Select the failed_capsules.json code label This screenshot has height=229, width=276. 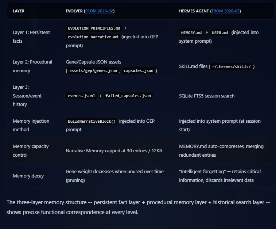[x=128, y=96]
